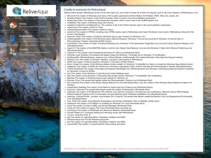The height and width of the screenshot is (158, 211).
Task: Click the Encrypting File System wizard credit
Action: point(114,76)
